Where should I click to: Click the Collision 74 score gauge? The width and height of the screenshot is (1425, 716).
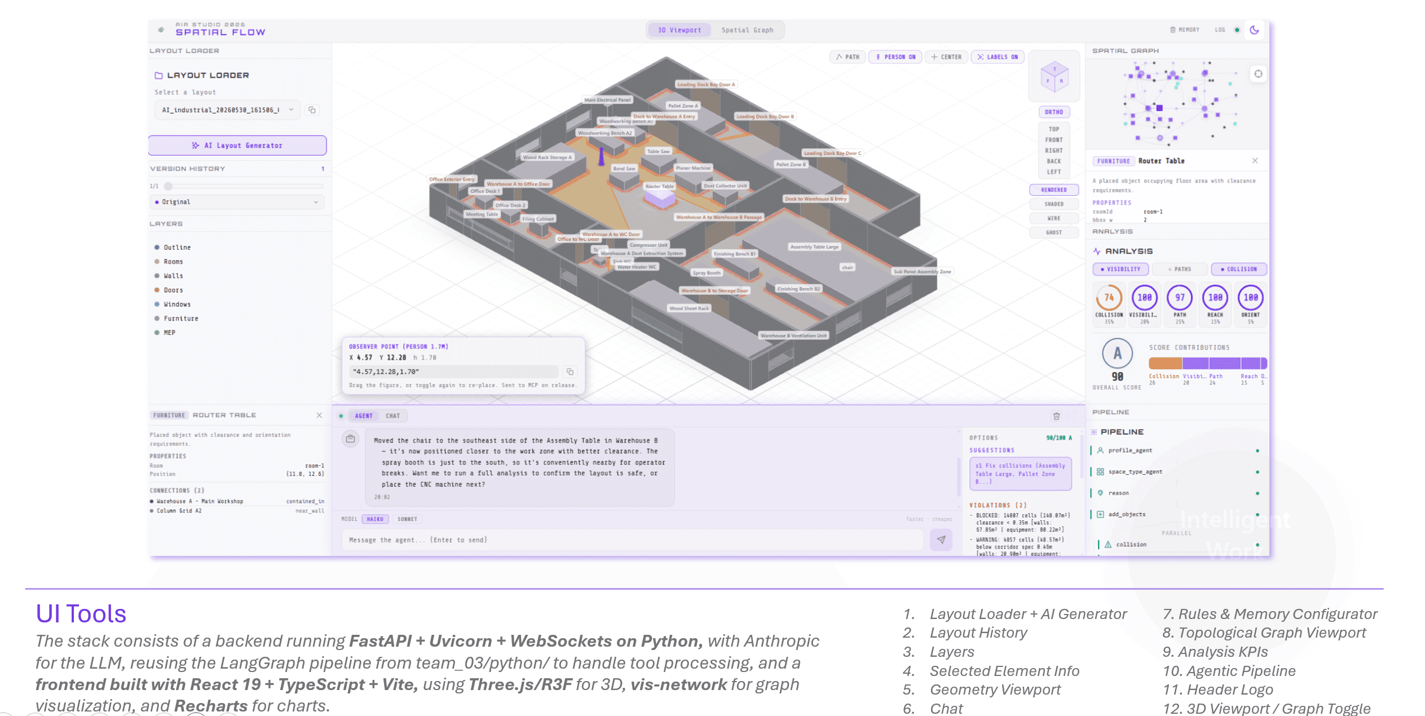click(x=1109, y=298)
